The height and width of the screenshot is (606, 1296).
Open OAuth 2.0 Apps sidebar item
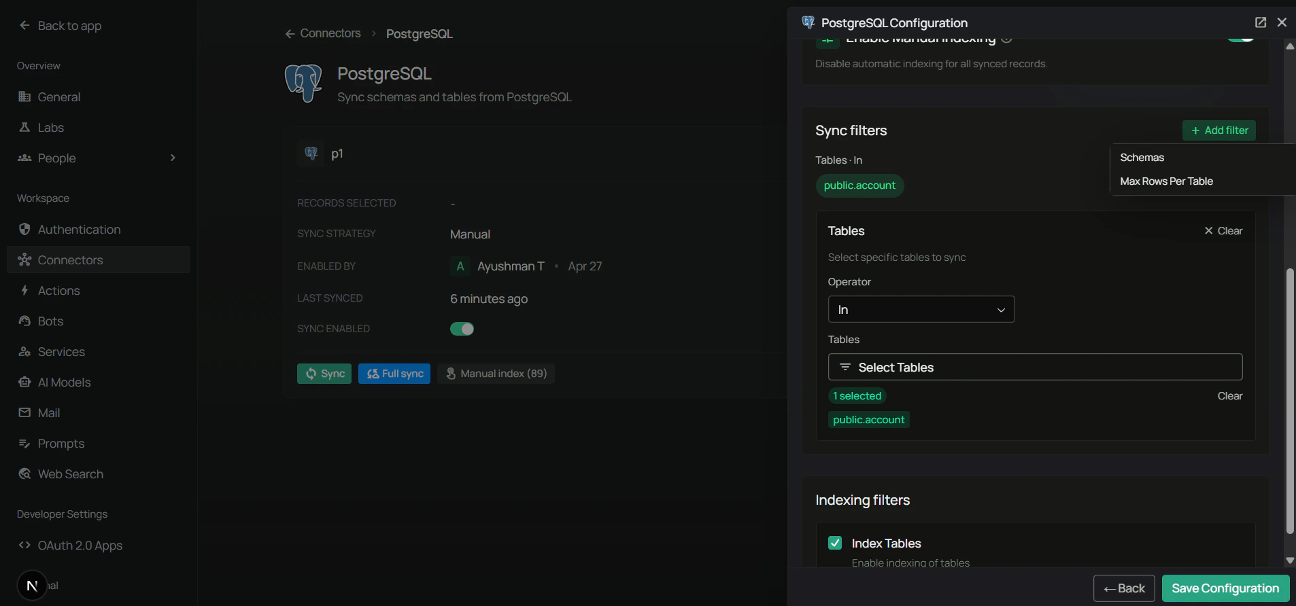pos(99,545)
